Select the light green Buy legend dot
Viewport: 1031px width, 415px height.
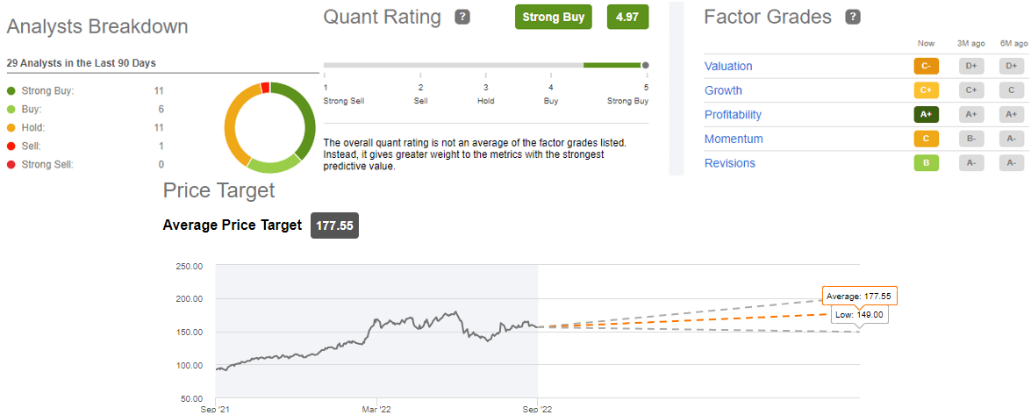pos(11,109)
